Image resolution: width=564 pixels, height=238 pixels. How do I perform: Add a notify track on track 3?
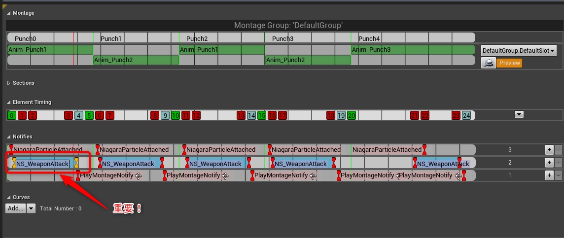[x=549, y=150]
